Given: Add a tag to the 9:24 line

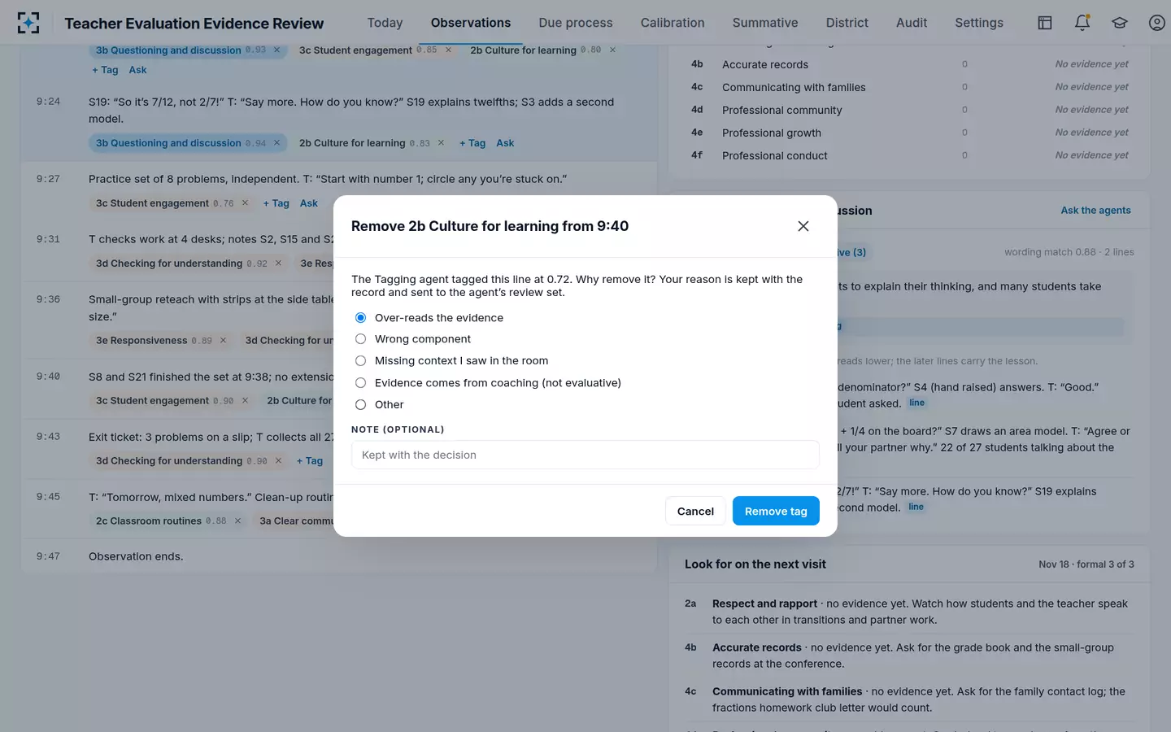Looking at the screenshot, I should [x=472, y=143].
